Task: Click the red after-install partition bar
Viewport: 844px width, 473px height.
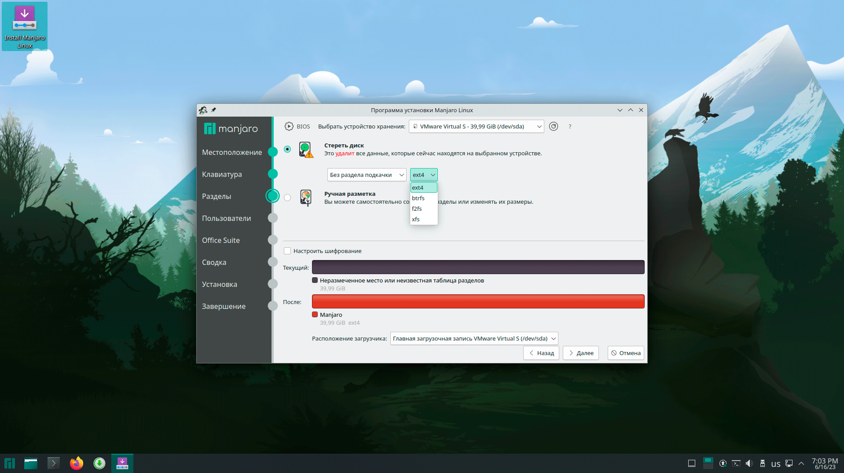Action: pos(478,301)
